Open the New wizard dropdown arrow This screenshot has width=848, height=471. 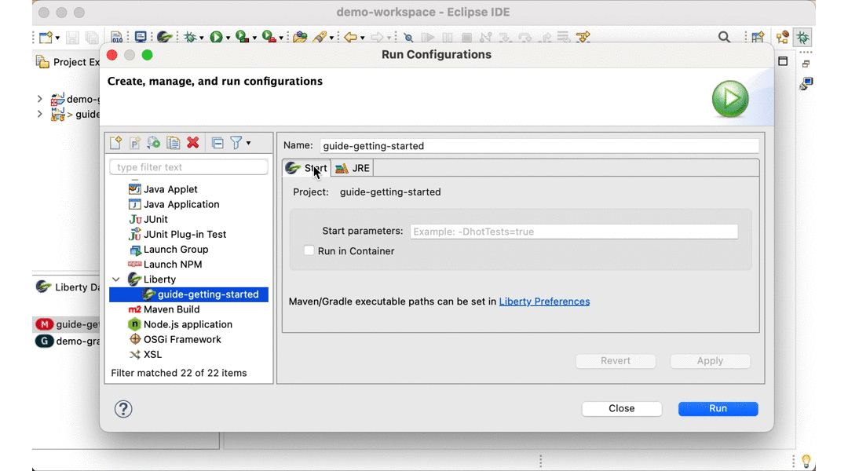(x=57, y=38)
